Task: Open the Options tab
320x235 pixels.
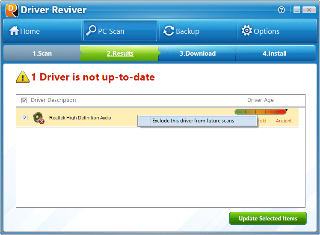Action: (276, 31)
